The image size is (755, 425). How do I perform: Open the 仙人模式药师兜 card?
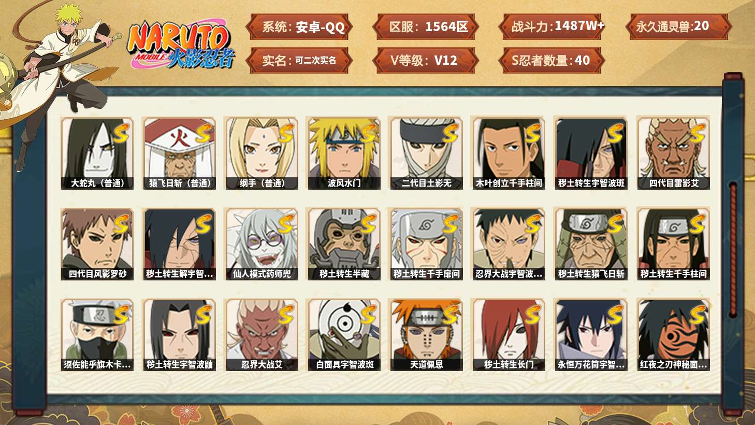tap(262, 244)
